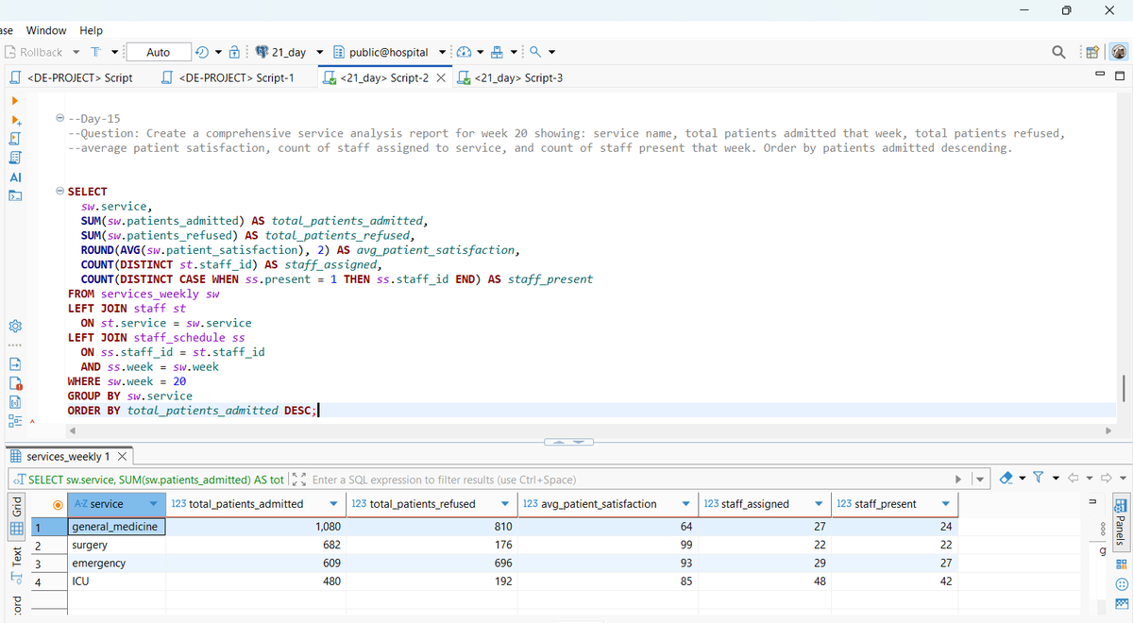Click the editor vertical scrollbar thumb
This screenshot has width=1133, height=623.
1123,388
